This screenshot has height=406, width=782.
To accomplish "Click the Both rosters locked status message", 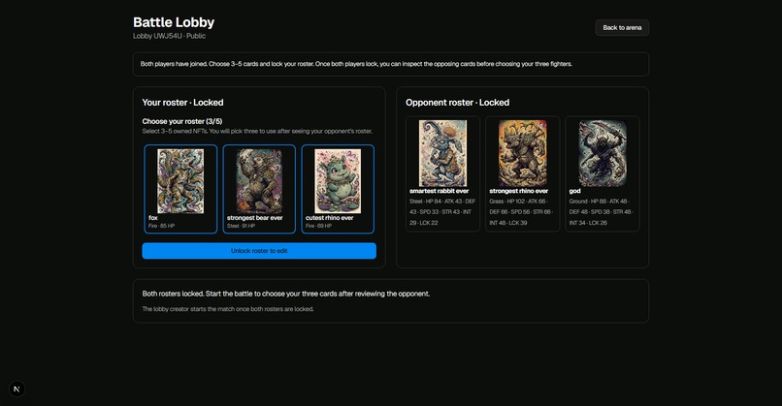I will click(286, 294).
